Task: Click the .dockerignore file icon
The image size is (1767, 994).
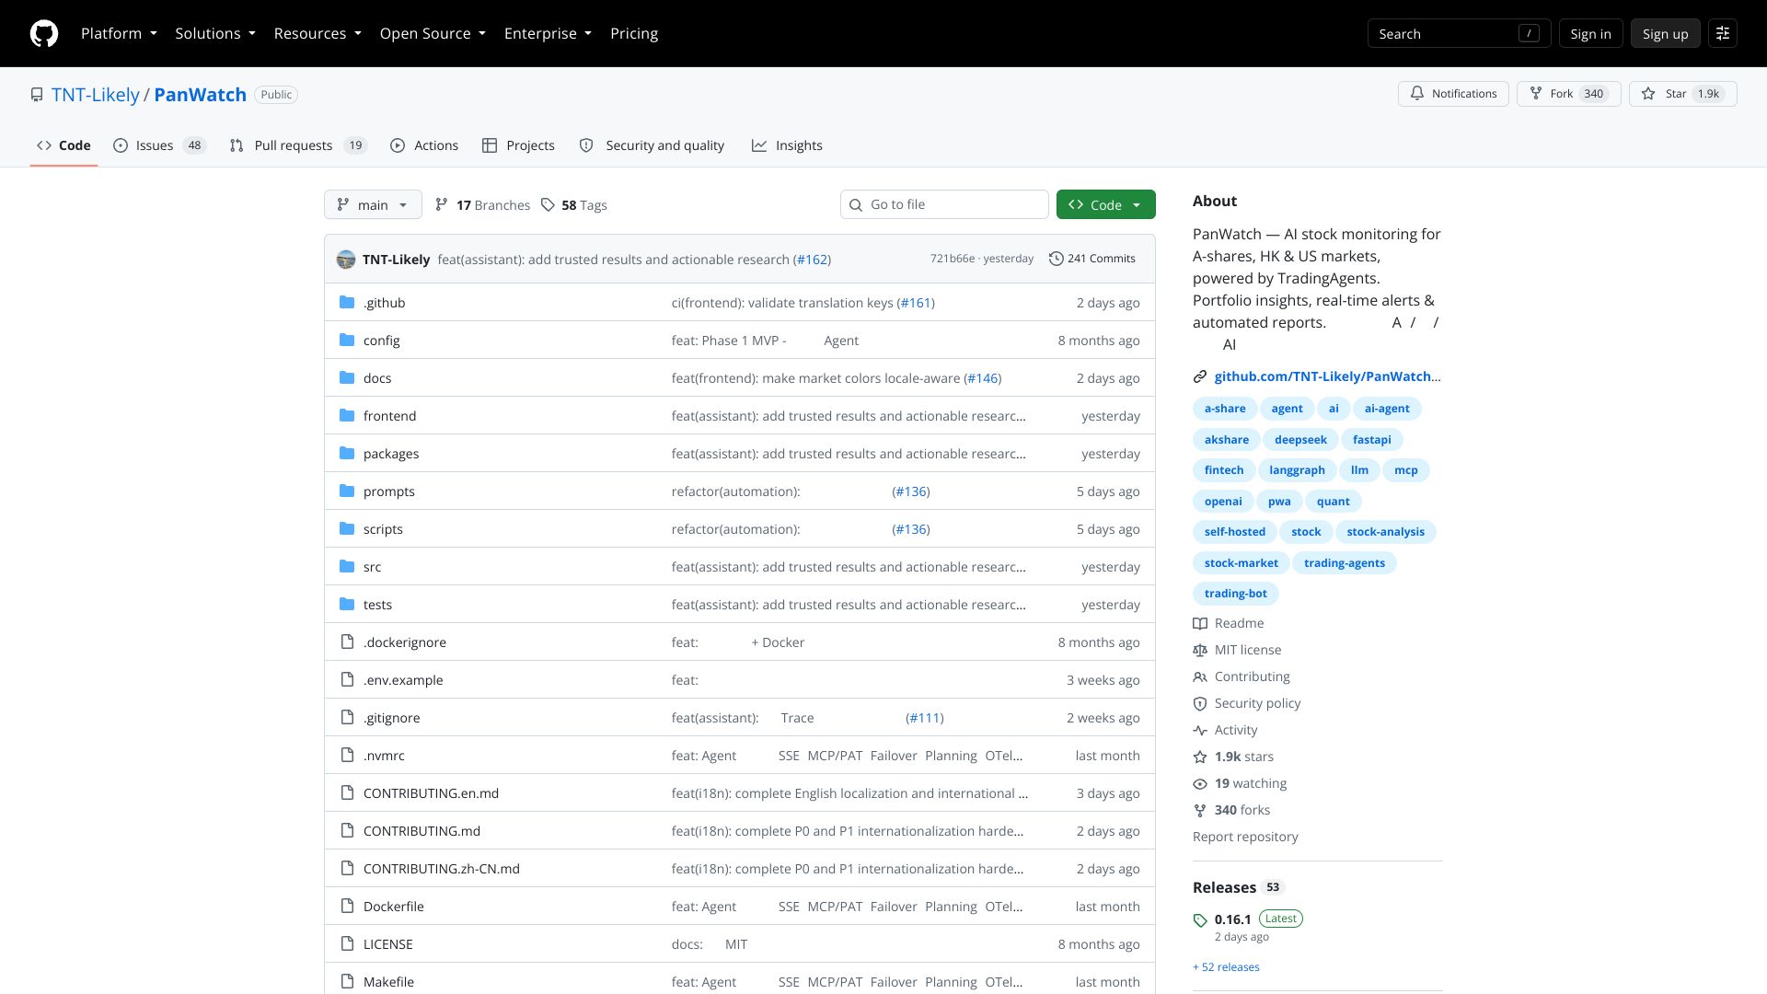Action: 347,641
